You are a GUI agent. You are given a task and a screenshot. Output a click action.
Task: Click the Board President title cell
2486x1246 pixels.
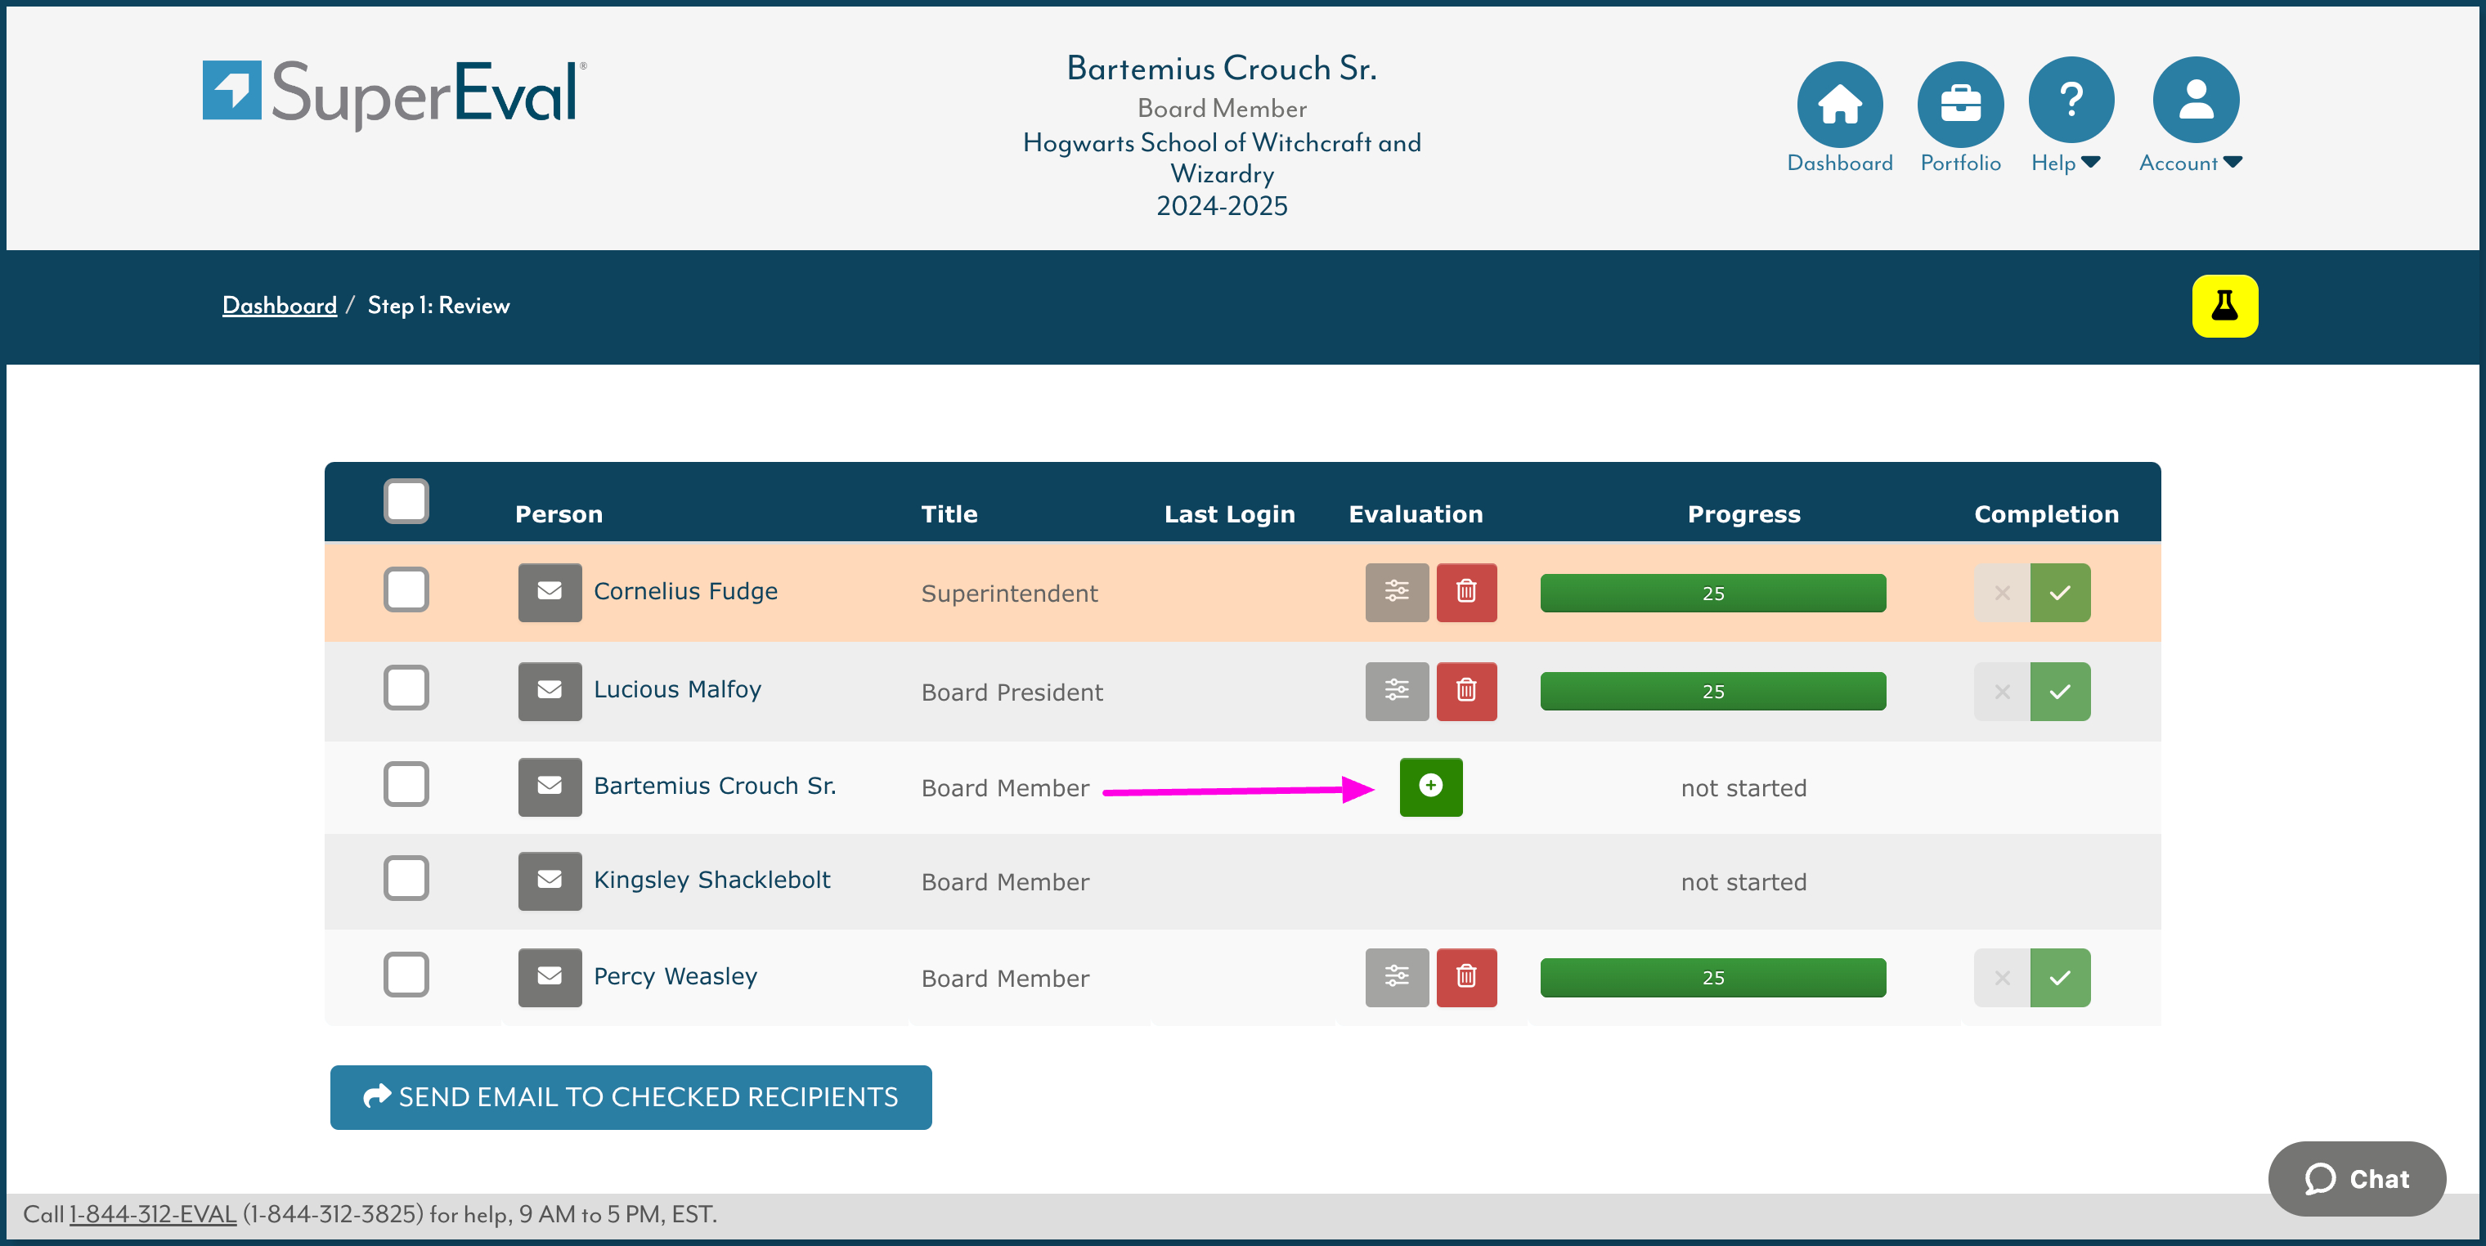point(1012,692)
